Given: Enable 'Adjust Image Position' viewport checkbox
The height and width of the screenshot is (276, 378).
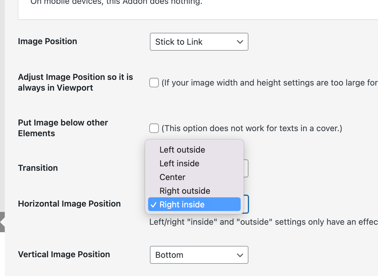Looking at the screenshot, I should [x=154, y=83].
